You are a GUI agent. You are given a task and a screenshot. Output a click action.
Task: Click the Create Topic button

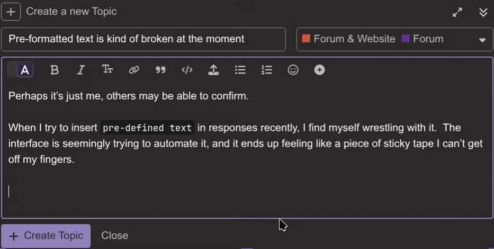[x=46, y=236]
